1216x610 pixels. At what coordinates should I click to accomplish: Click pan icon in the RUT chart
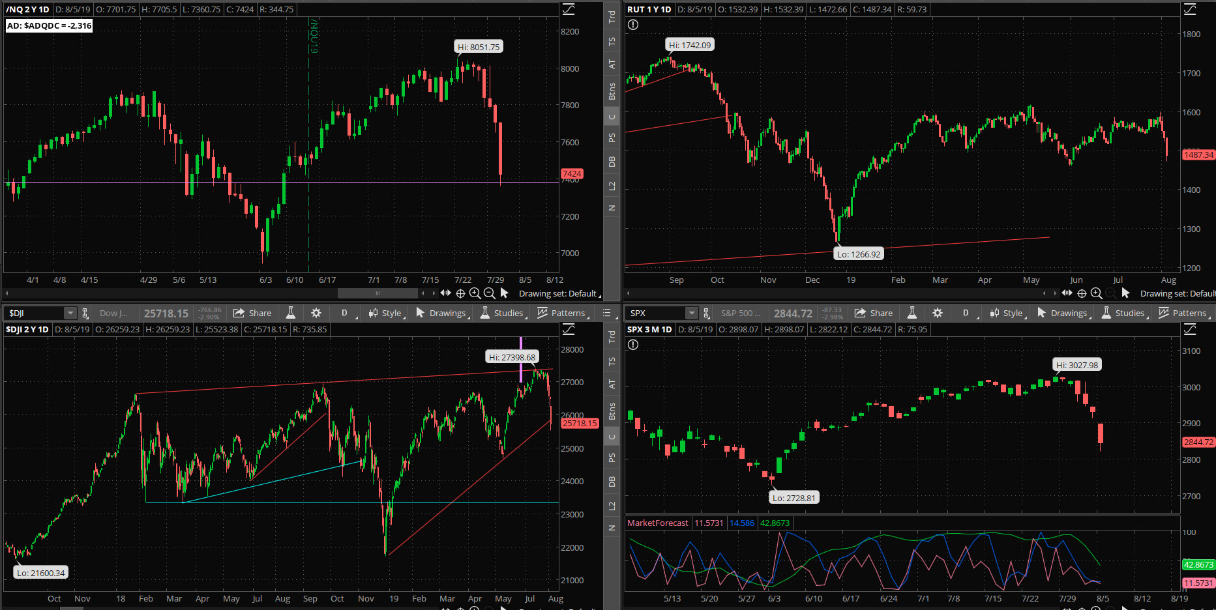(x=1067, y=293)
